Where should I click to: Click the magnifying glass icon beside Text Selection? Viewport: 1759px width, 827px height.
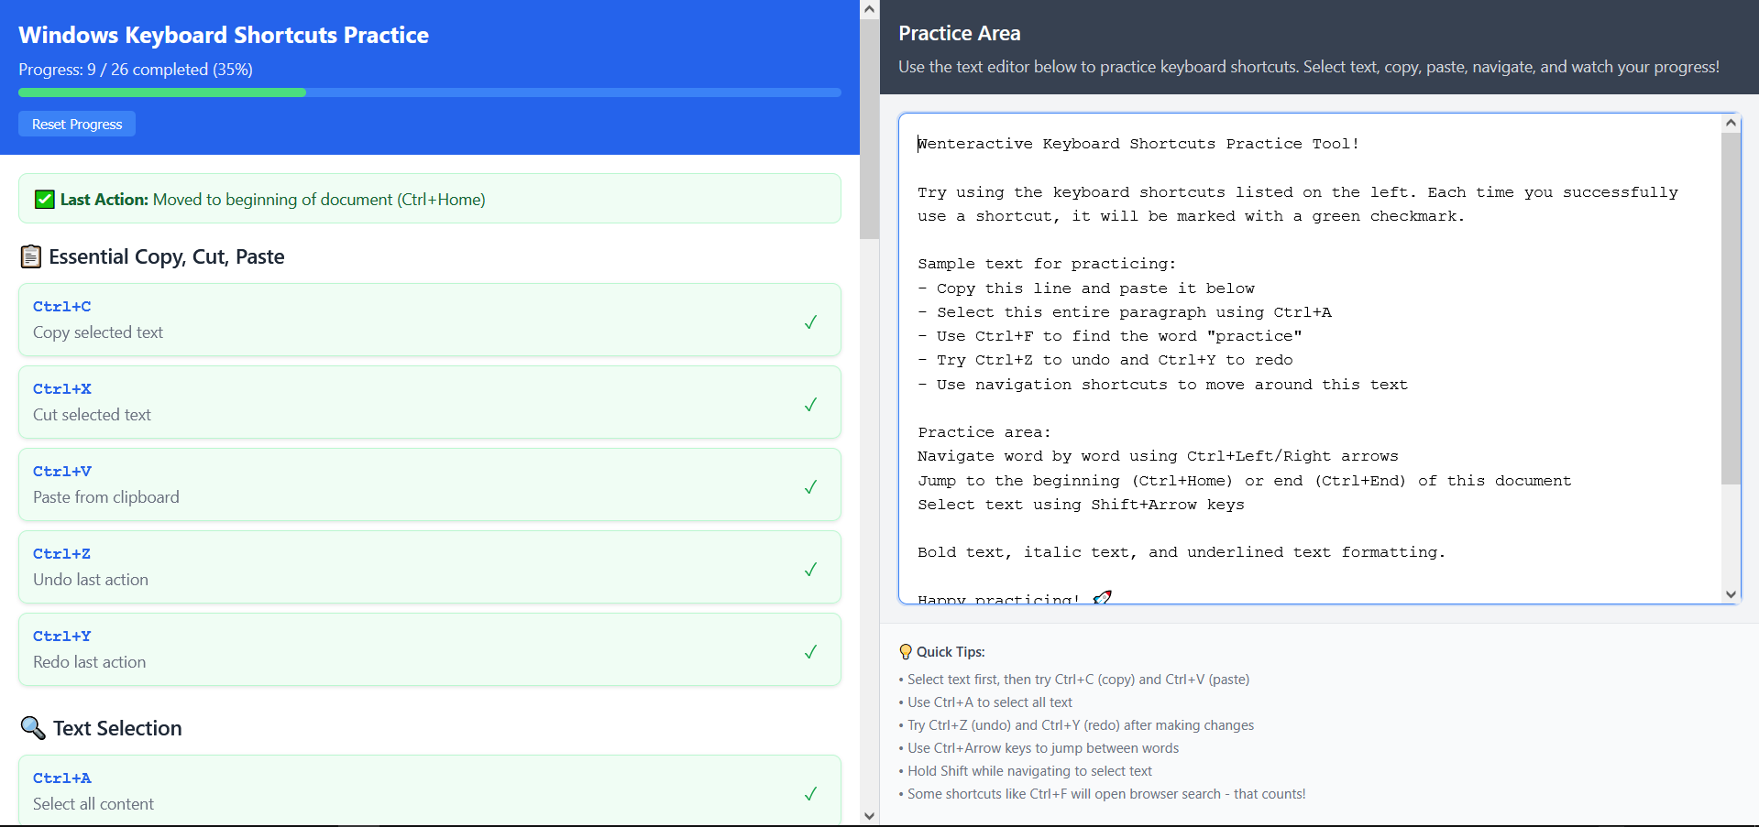click(33, 728)
